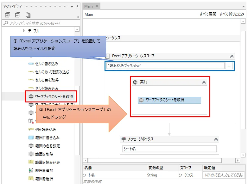Click the designer scroll down arrow
248x184 pixels.
click(x=243, y=155)
